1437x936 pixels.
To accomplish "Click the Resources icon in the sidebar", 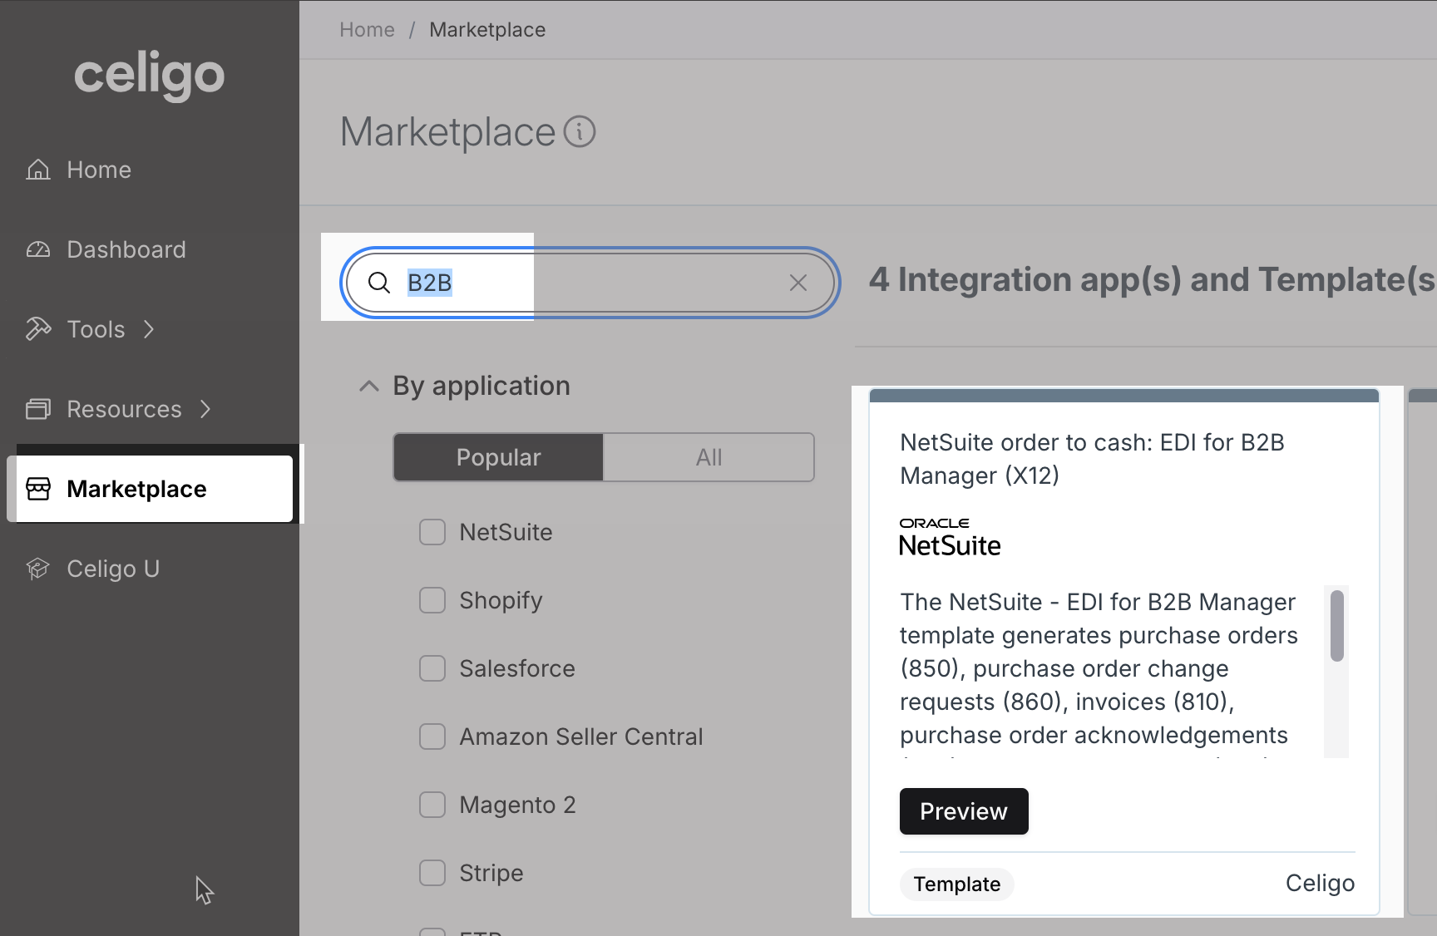I will point(38,409).
